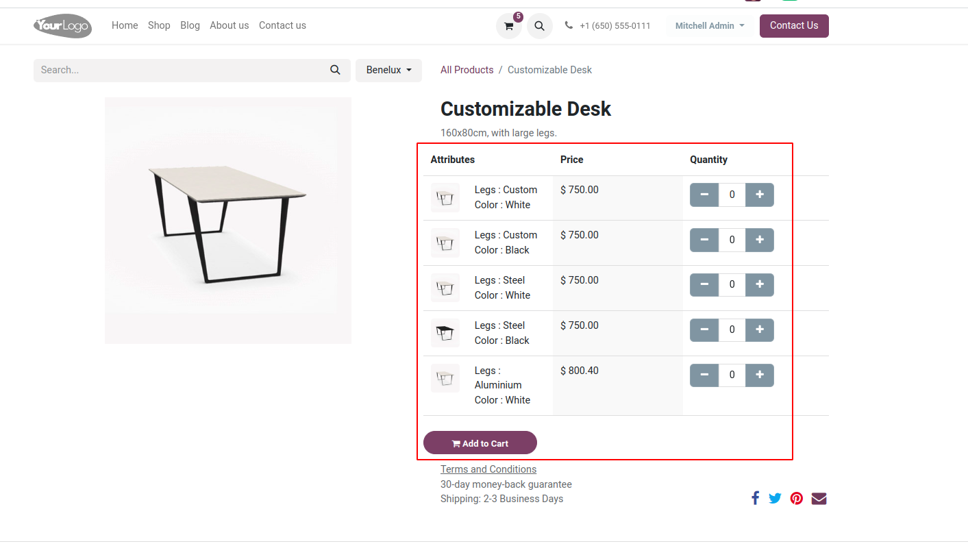This screenshot has height=546, width=968.
Task: Click the YourLogo site logo
Action: click(62, 26)
